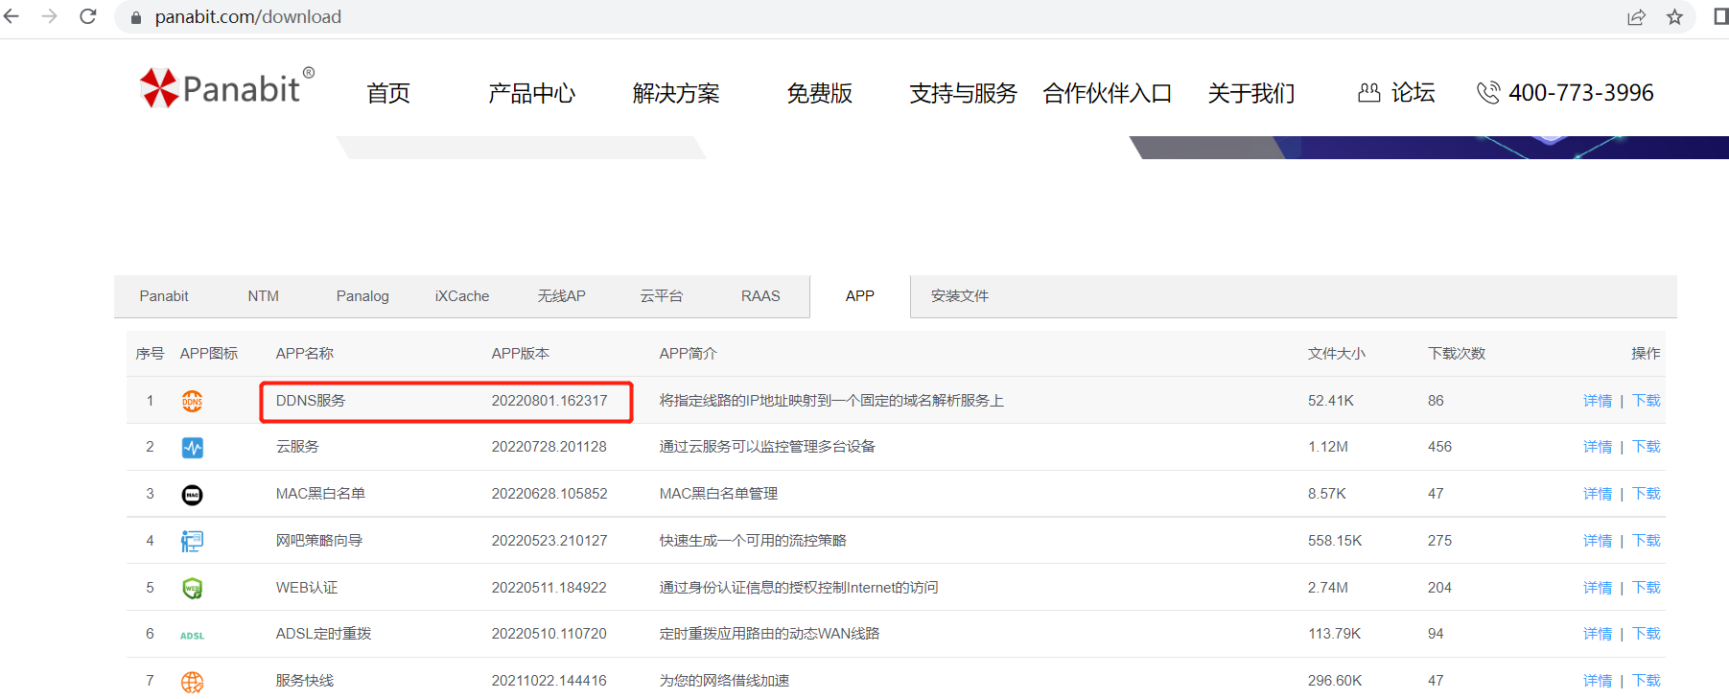Click the MAC黑白名单 app icon
Viewport: 1729px width, 699px height.
point(192,494)
